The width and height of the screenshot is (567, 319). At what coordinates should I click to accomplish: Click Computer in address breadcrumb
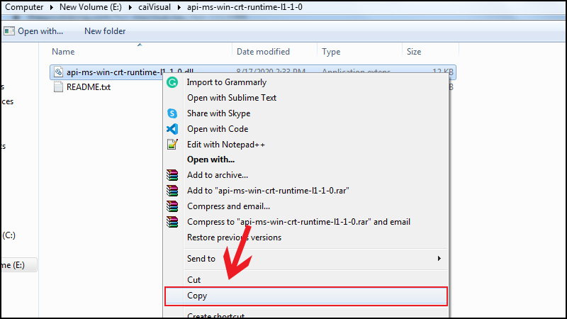click(24, 7)
